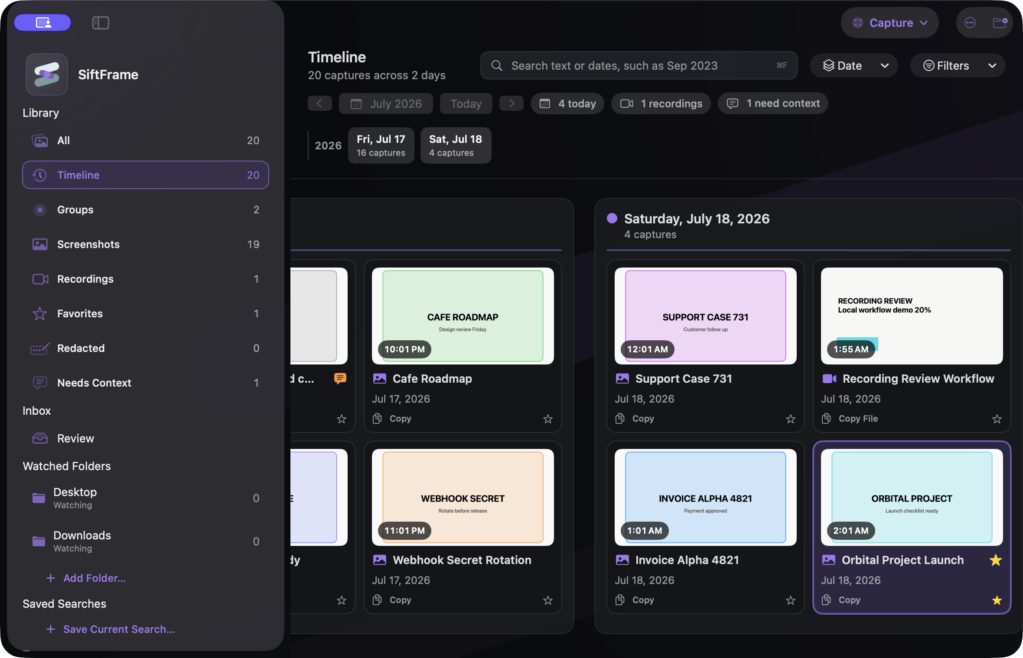Open the July 2026 month picker

[386, 103]
